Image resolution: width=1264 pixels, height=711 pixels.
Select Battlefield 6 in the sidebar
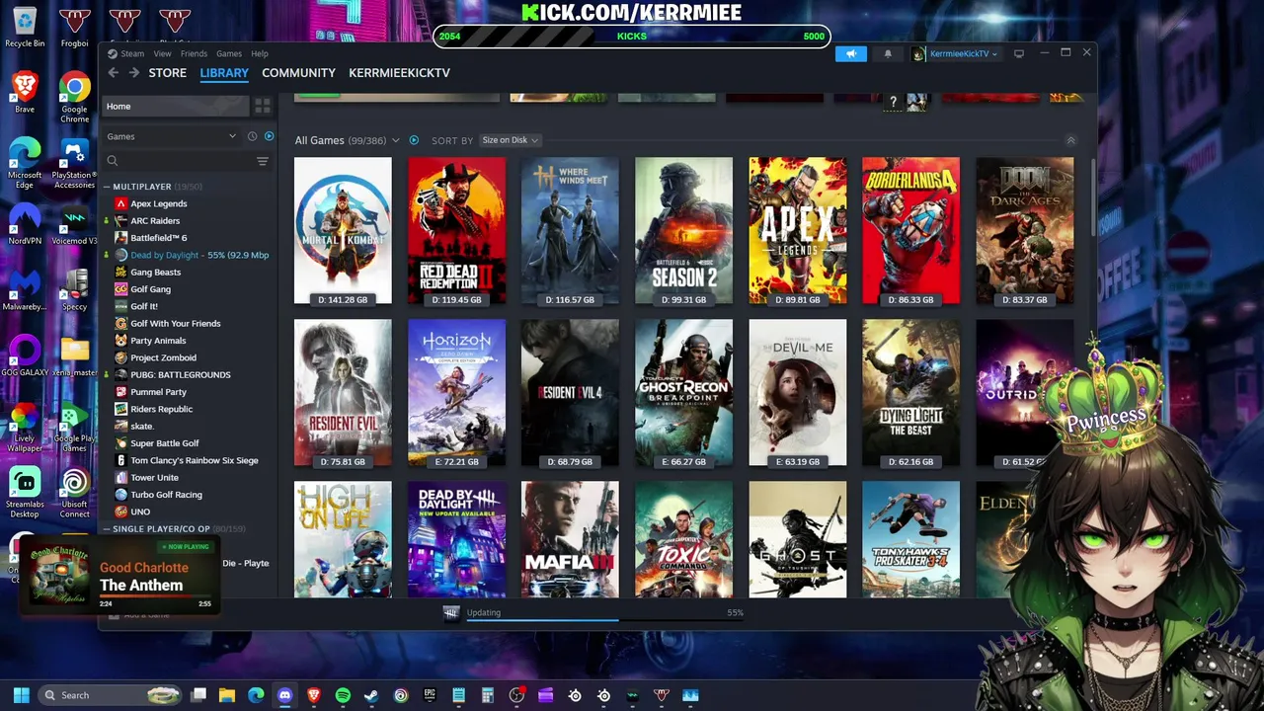pyautogui.click(x=158, y=238)
